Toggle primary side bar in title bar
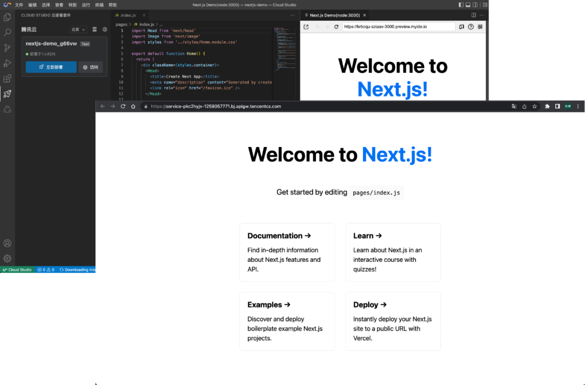The image size is (585, 385). [x=461, y=5]
